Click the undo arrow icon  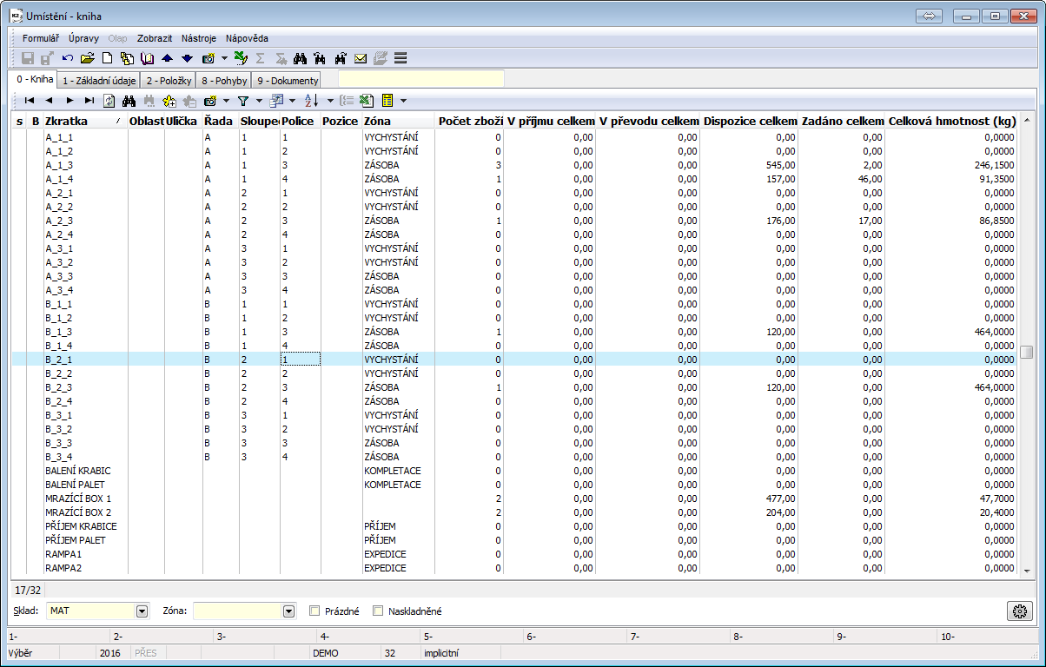click(x=68, y=58)
